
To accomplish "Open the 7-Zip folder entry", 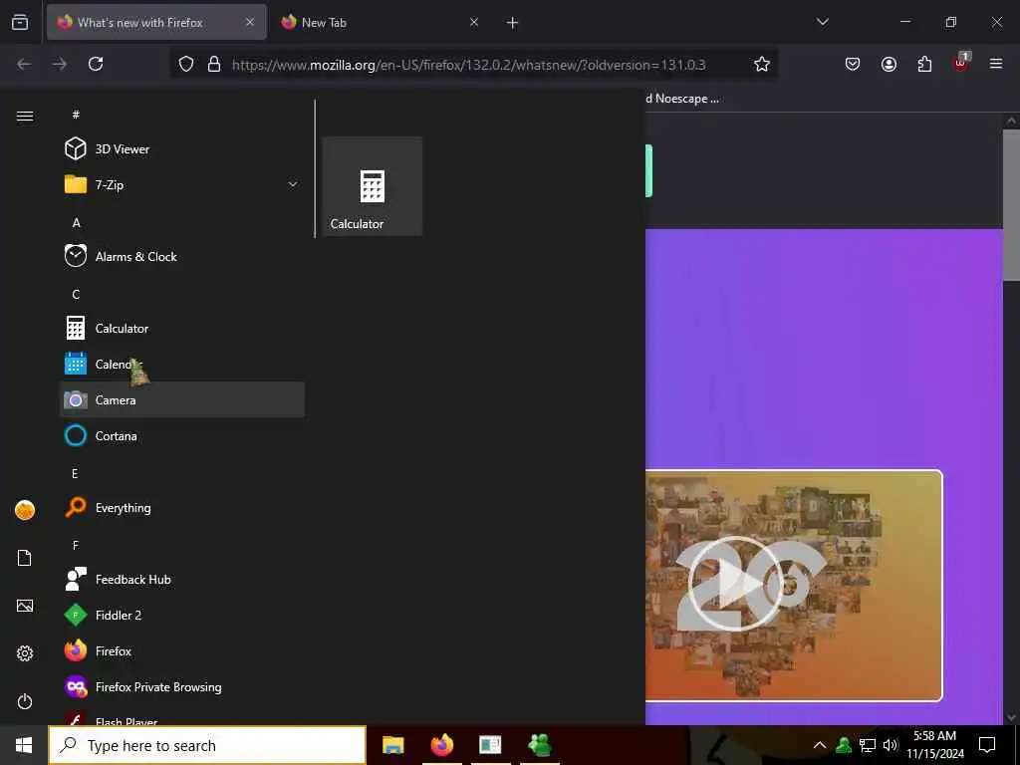I will (182, 184).
